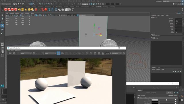Viewport: 184px width, 104px height.
Task: Click the save image icon in Render View
Action: point(10,53)
